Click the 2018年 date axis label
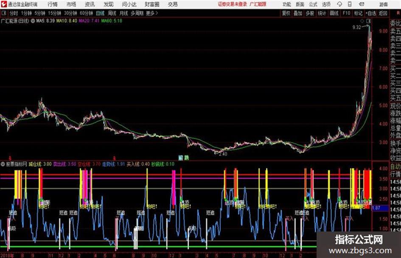This screenshot has width=401, height=258. tap(7, 255)
